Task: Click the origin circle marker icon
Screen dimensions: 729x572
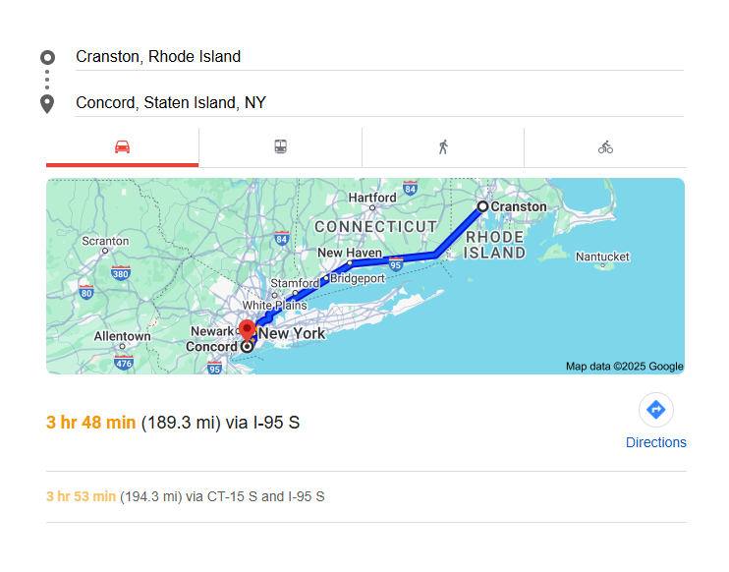Action: pyautogui.click(x=47, y=57)
